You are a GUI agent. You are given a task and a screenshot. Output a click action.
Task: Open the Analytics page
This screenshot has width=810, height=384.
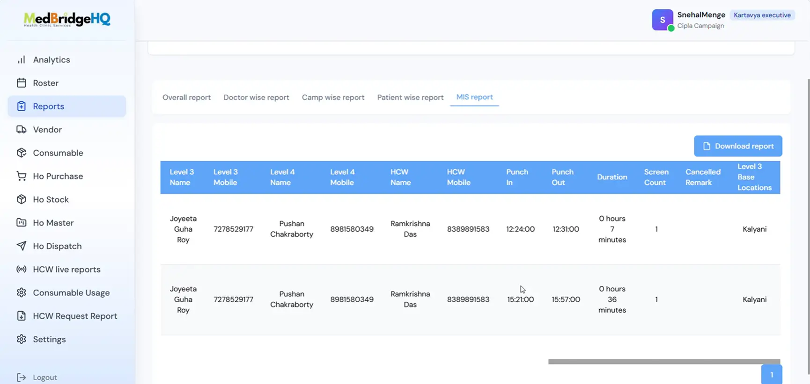(x=67, y=60)
